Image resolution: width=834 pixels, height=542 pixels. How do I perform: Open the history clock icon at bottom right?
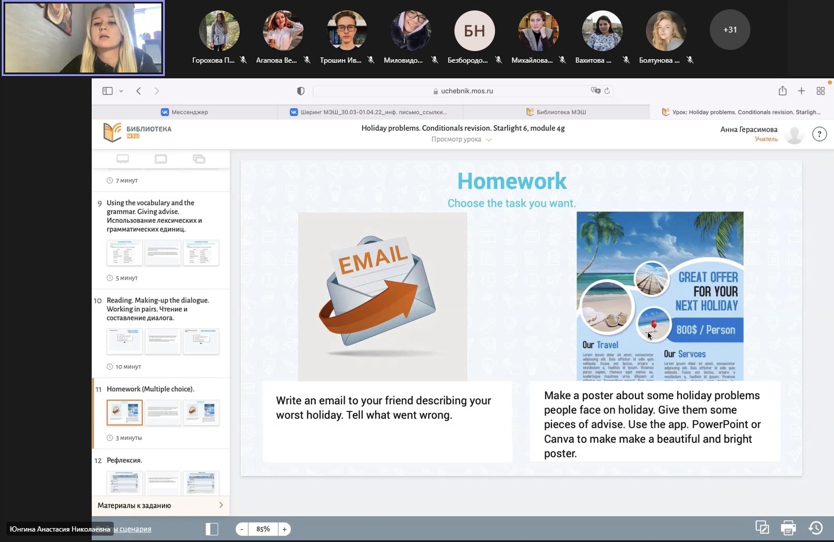[815, 528]
